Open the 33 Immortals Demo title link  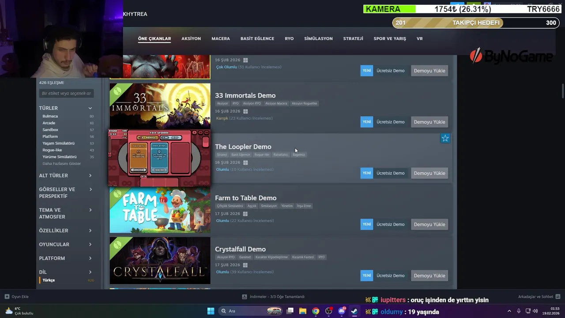point(245,95)
